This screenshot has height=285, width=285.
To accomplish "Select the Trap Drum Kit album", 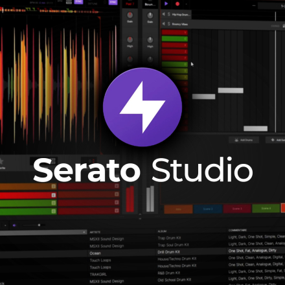I will point(169,238).
